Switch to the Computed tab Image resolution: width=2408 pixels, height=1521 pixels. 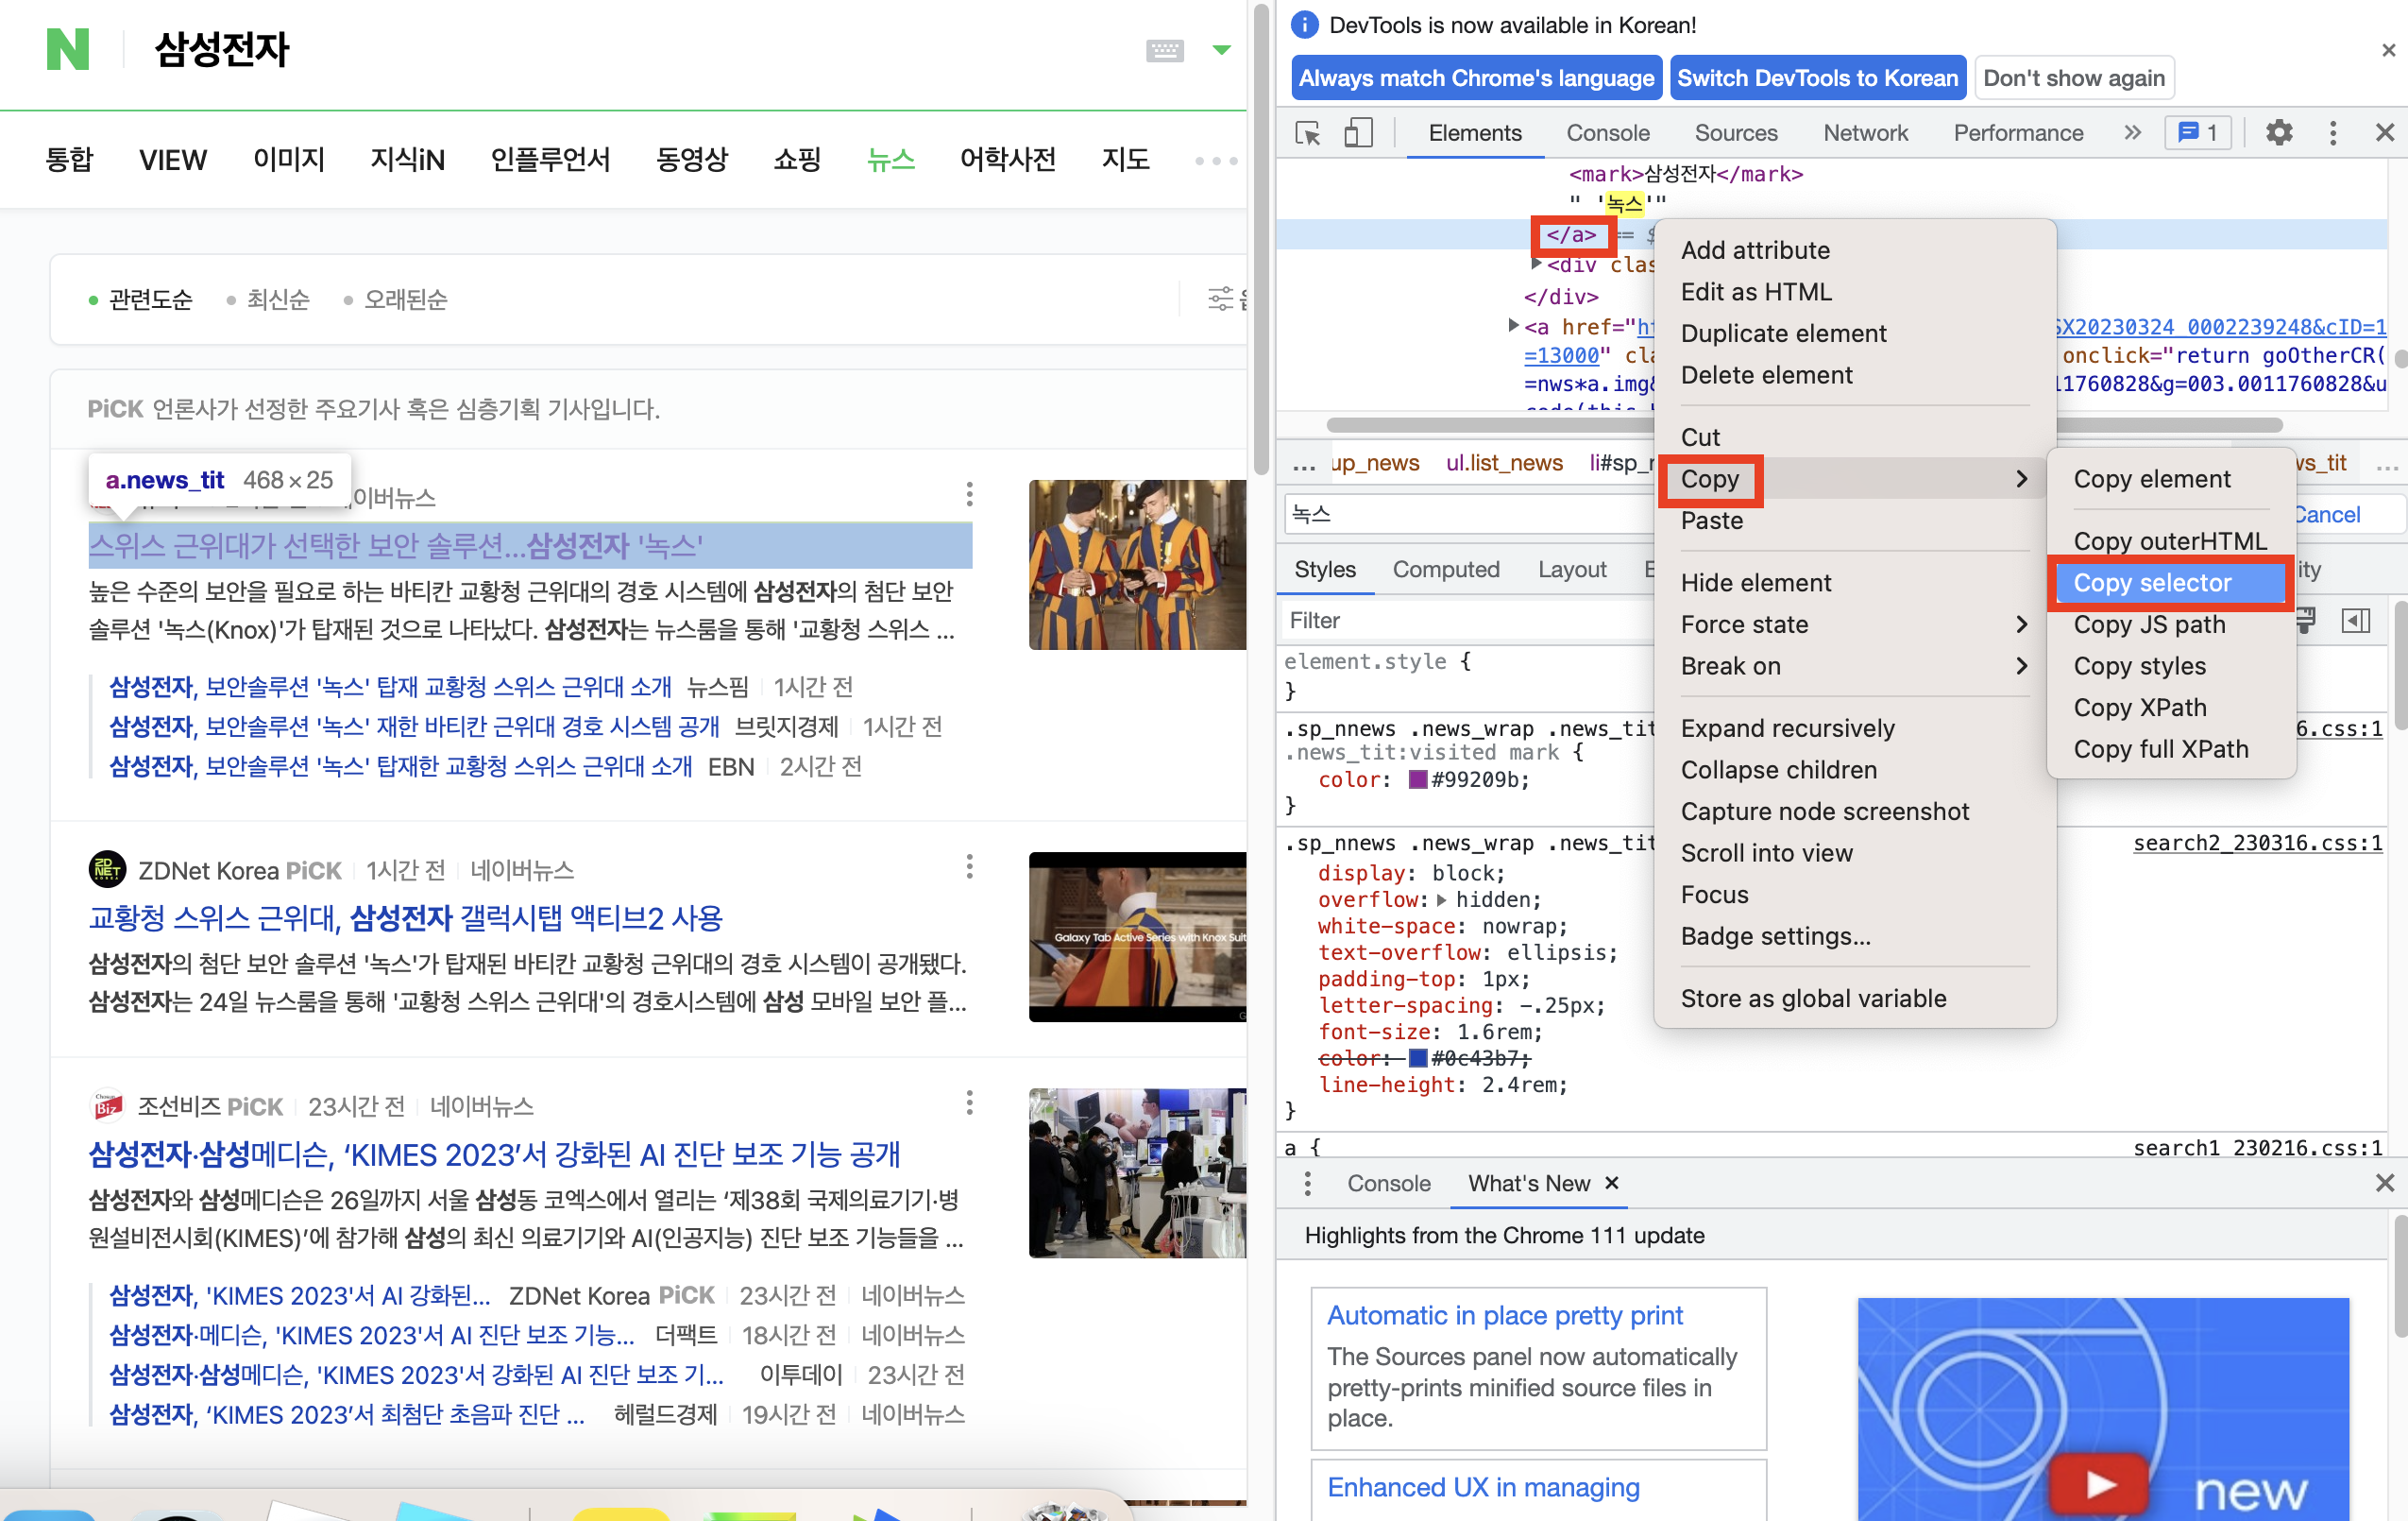[x=1446, y=570]
